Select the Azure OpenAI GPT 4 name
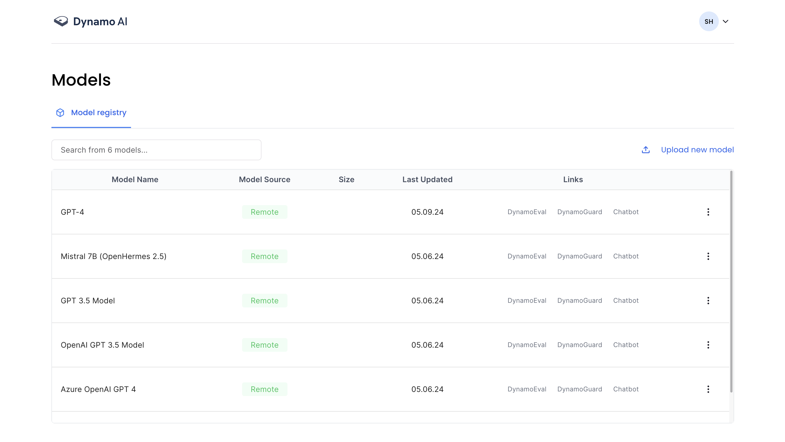Image resolution: width=785 pixels, height=442 pixels. (98, 389)
